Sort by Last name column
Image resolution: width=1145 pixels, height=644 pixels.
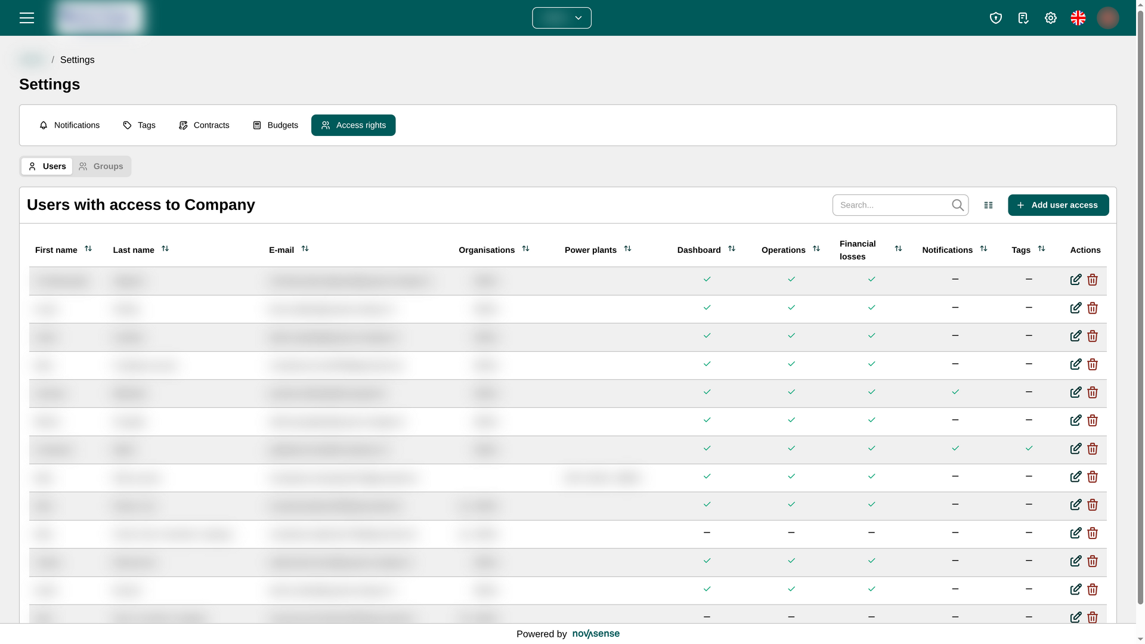[165, 249]
